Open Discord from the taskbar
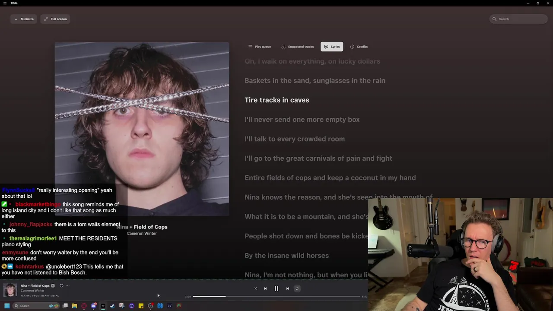 [x=94, y=306]
